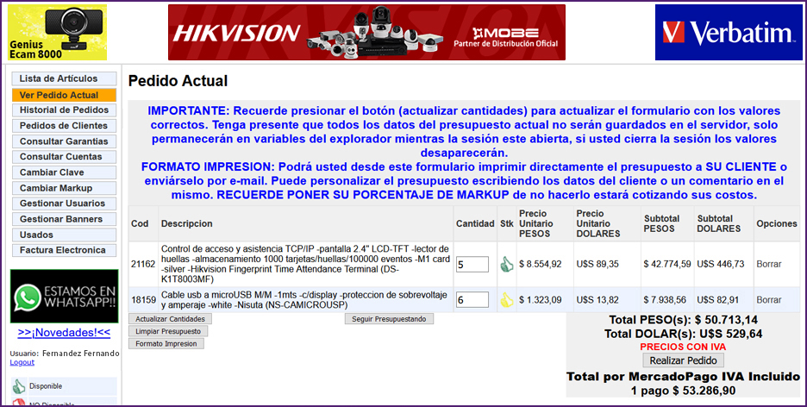Open Lista de Artículos menu

[65, 78]
